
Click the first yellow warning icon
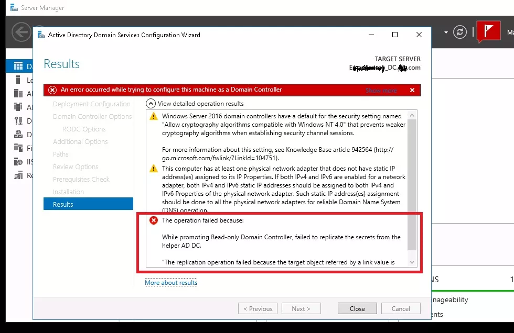point(153,116)
